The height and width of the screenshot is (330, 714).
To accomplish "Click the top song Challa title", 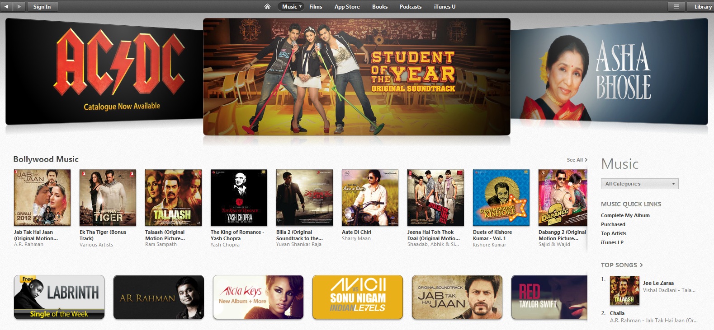I will click(x=617, y=313).
